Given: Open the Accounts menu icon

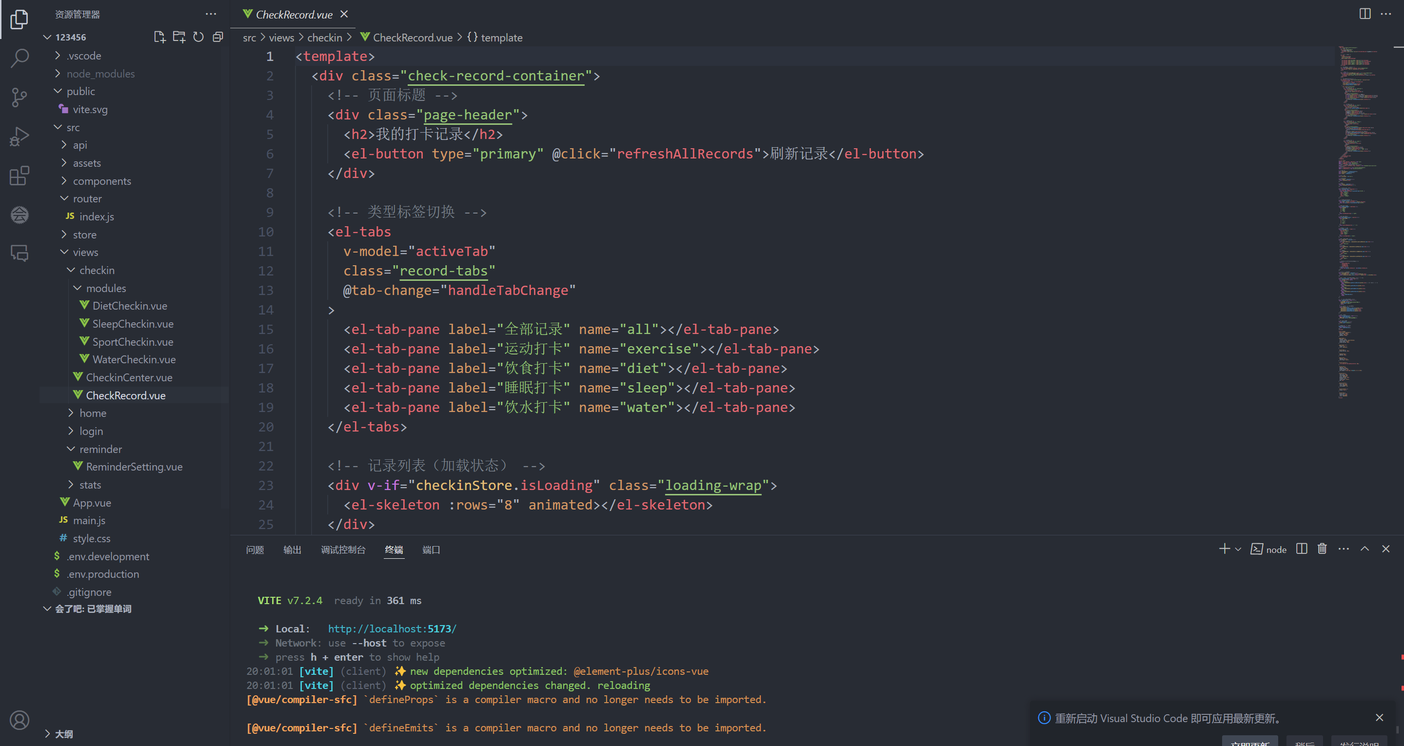Looking at the screenshot, I should [x=20, y=720].
